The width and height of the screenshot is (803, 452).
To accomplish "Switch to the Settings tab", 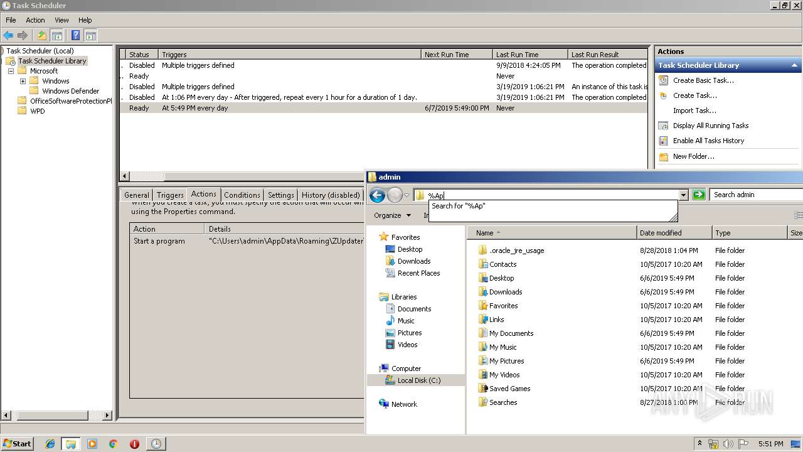I will (x=281, y=195).
